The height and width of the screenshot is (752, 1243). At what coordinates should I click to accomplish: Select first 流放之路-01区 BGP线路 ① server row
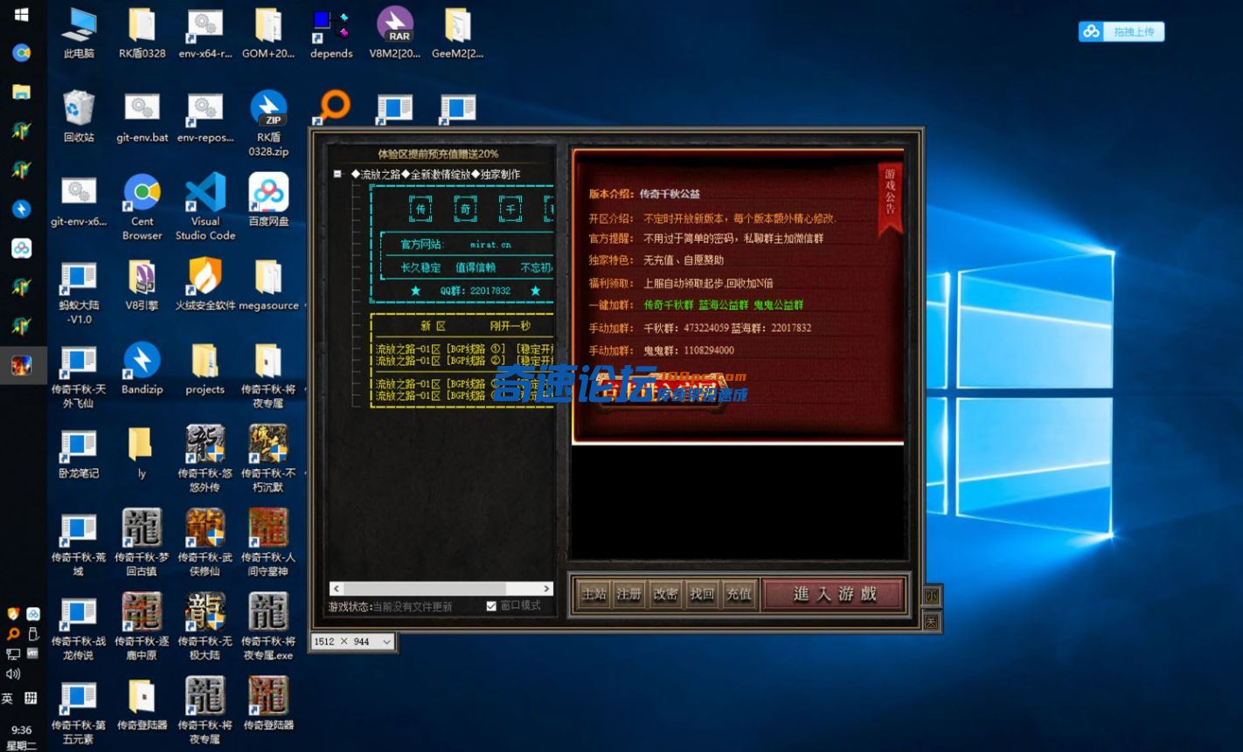464,349
